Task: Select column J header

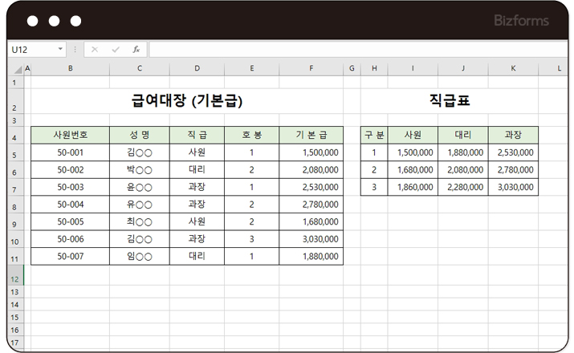Action: tap(463, 68)
